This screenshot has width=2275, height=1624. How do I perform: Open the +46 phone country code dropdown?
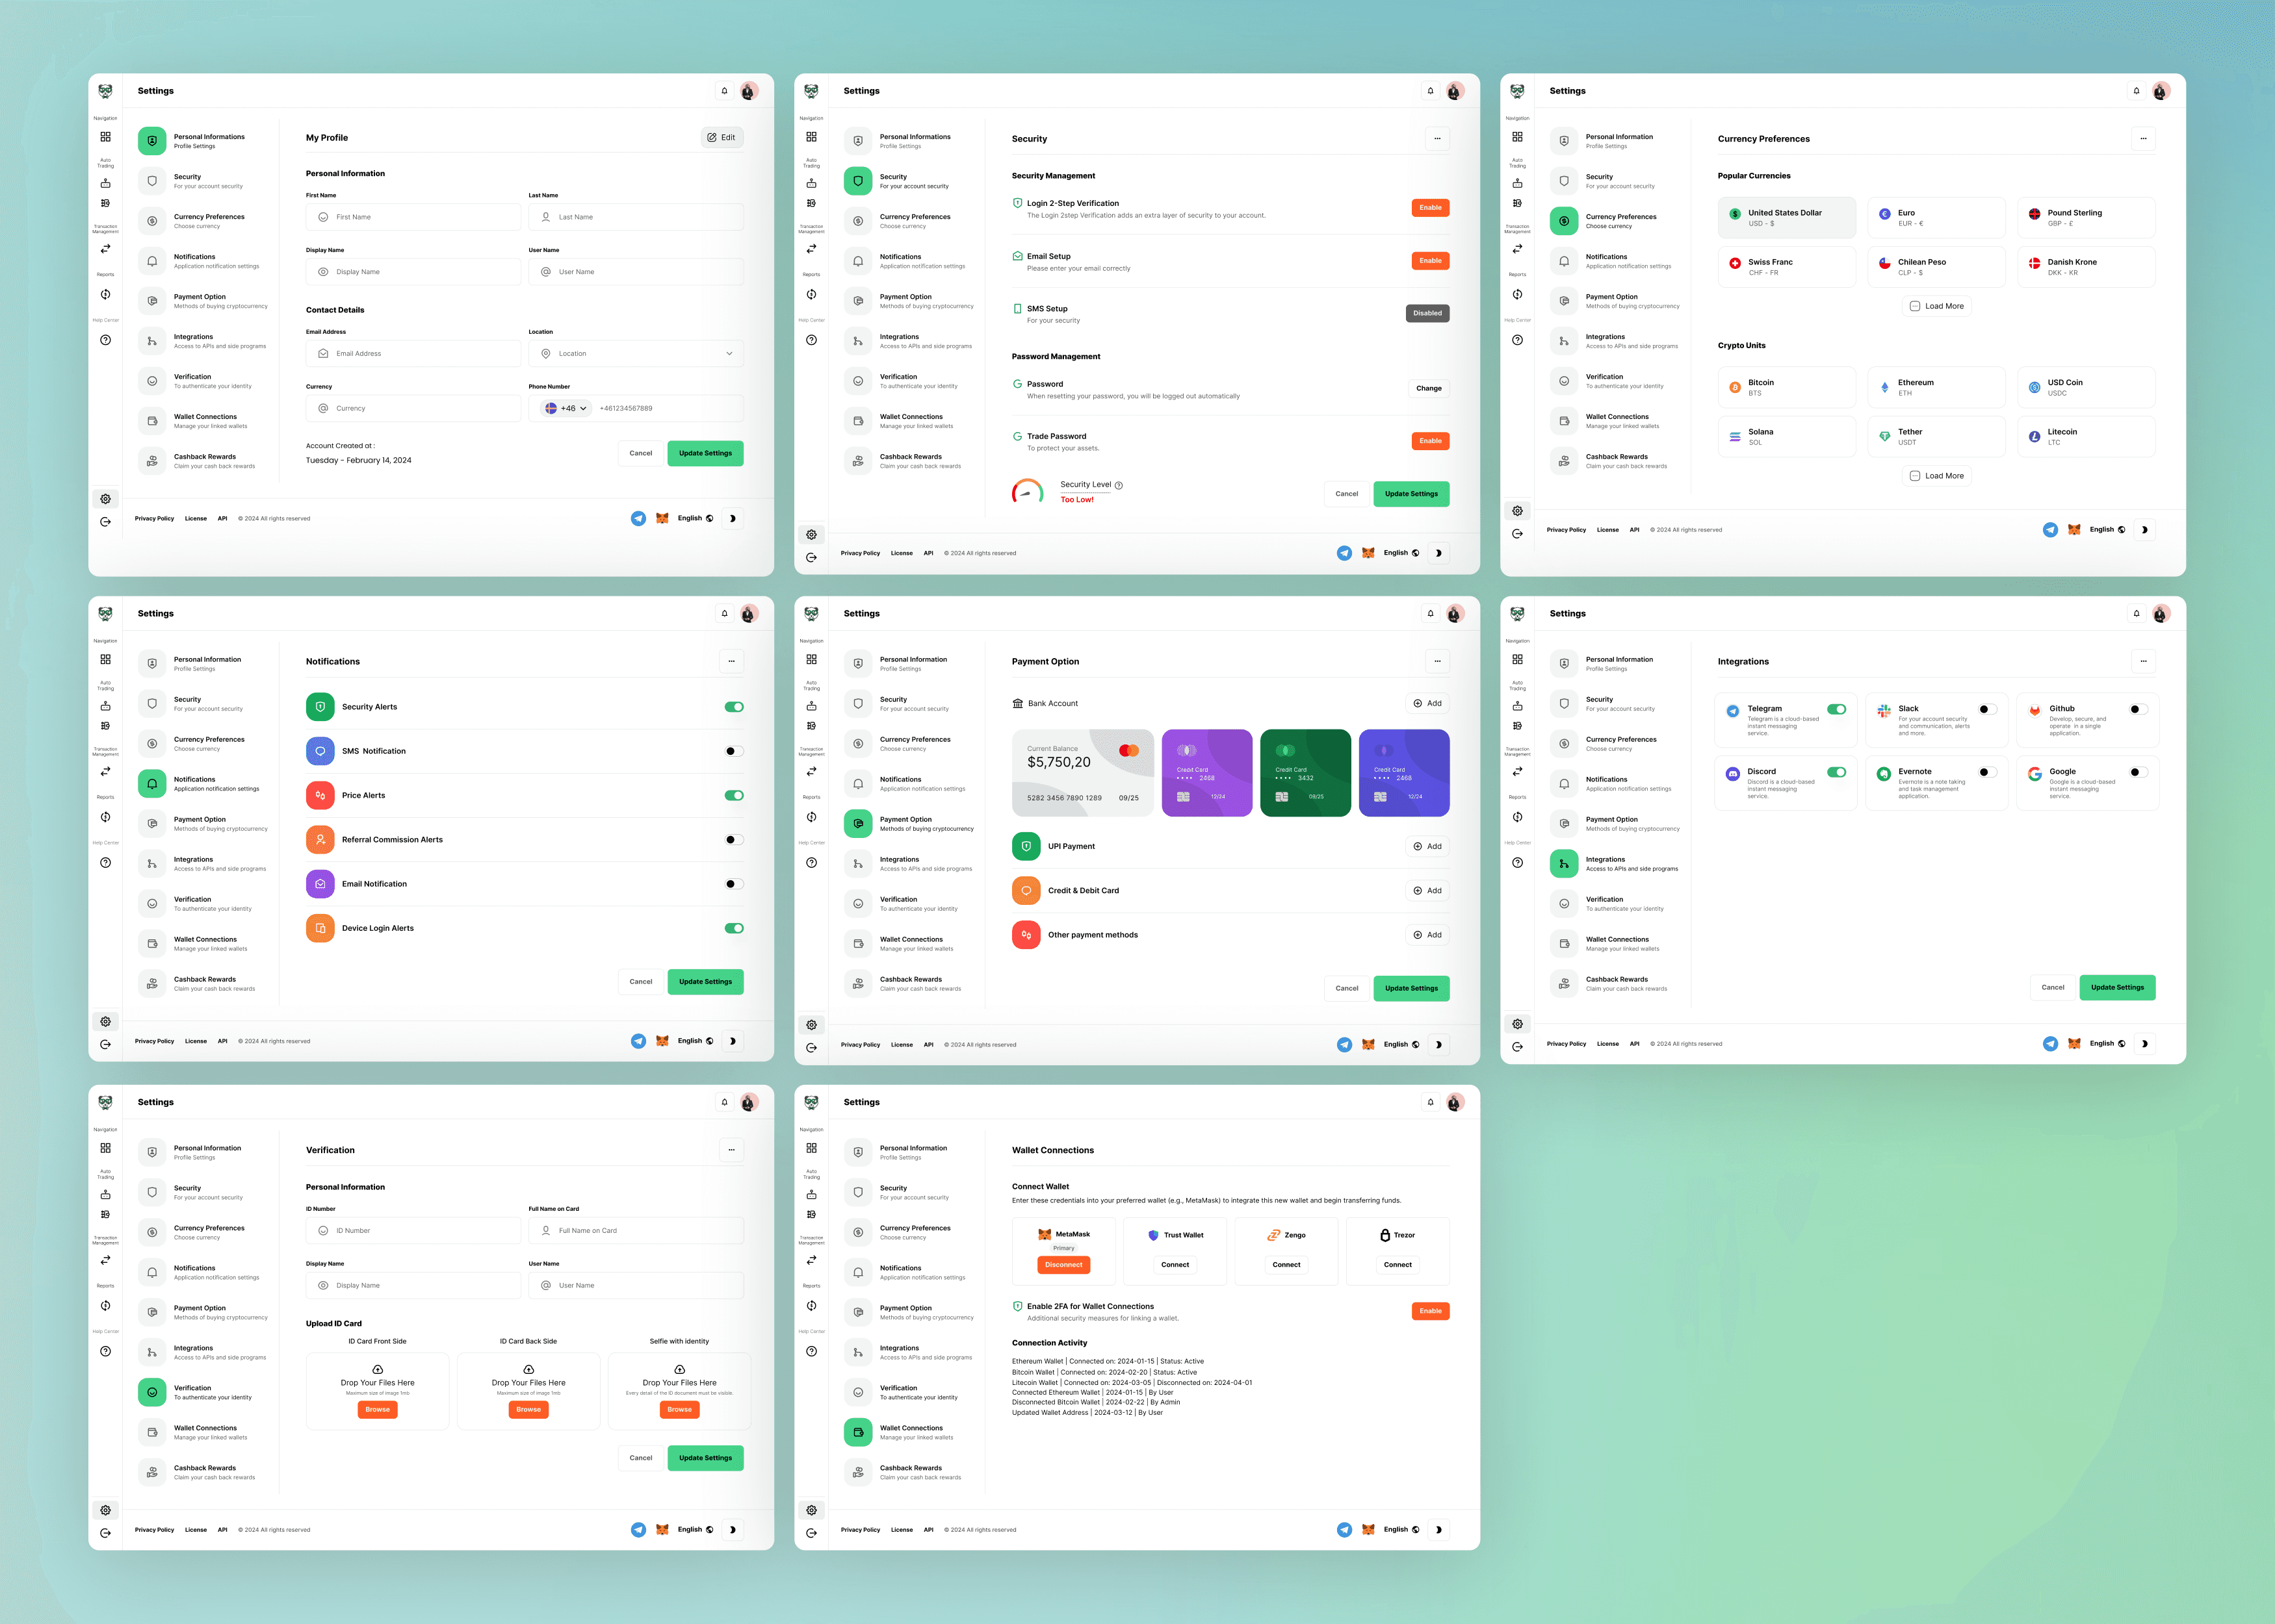click(567, 408)
